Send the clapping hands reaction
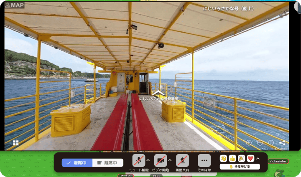 [x=223, y=158]
